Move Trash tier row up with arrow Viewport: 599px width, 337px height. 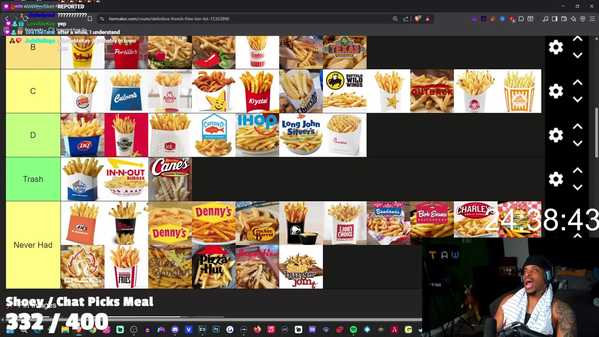point(577,171)
